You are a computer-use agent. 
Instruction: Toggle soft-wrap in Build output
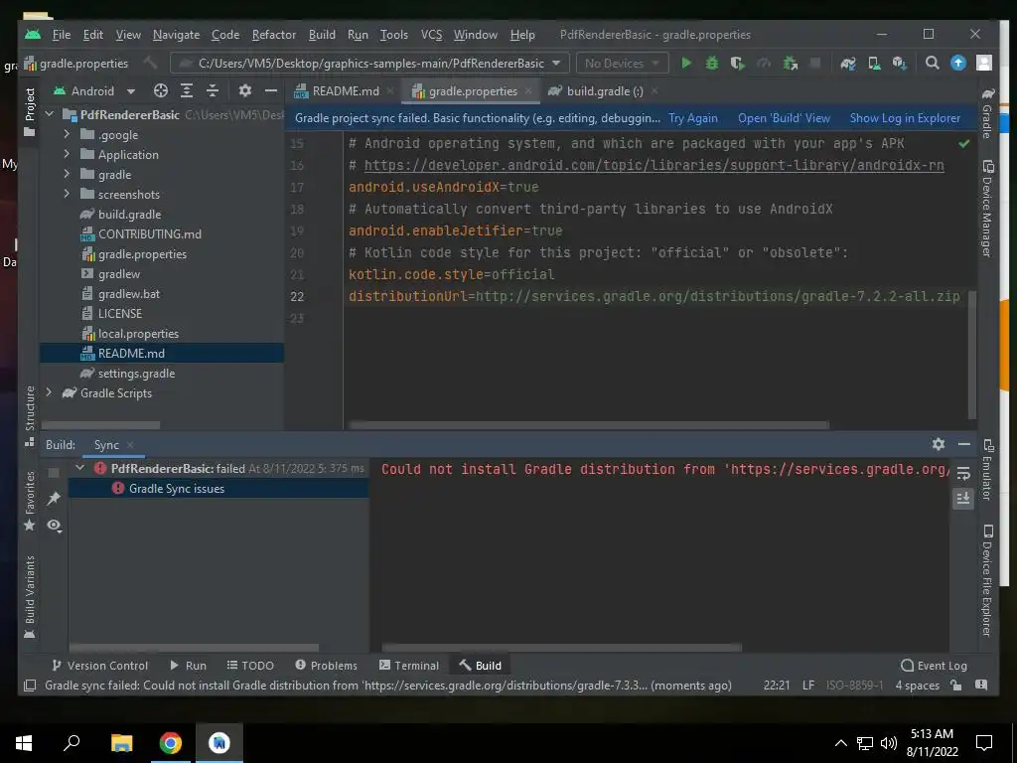pos(963,474)
